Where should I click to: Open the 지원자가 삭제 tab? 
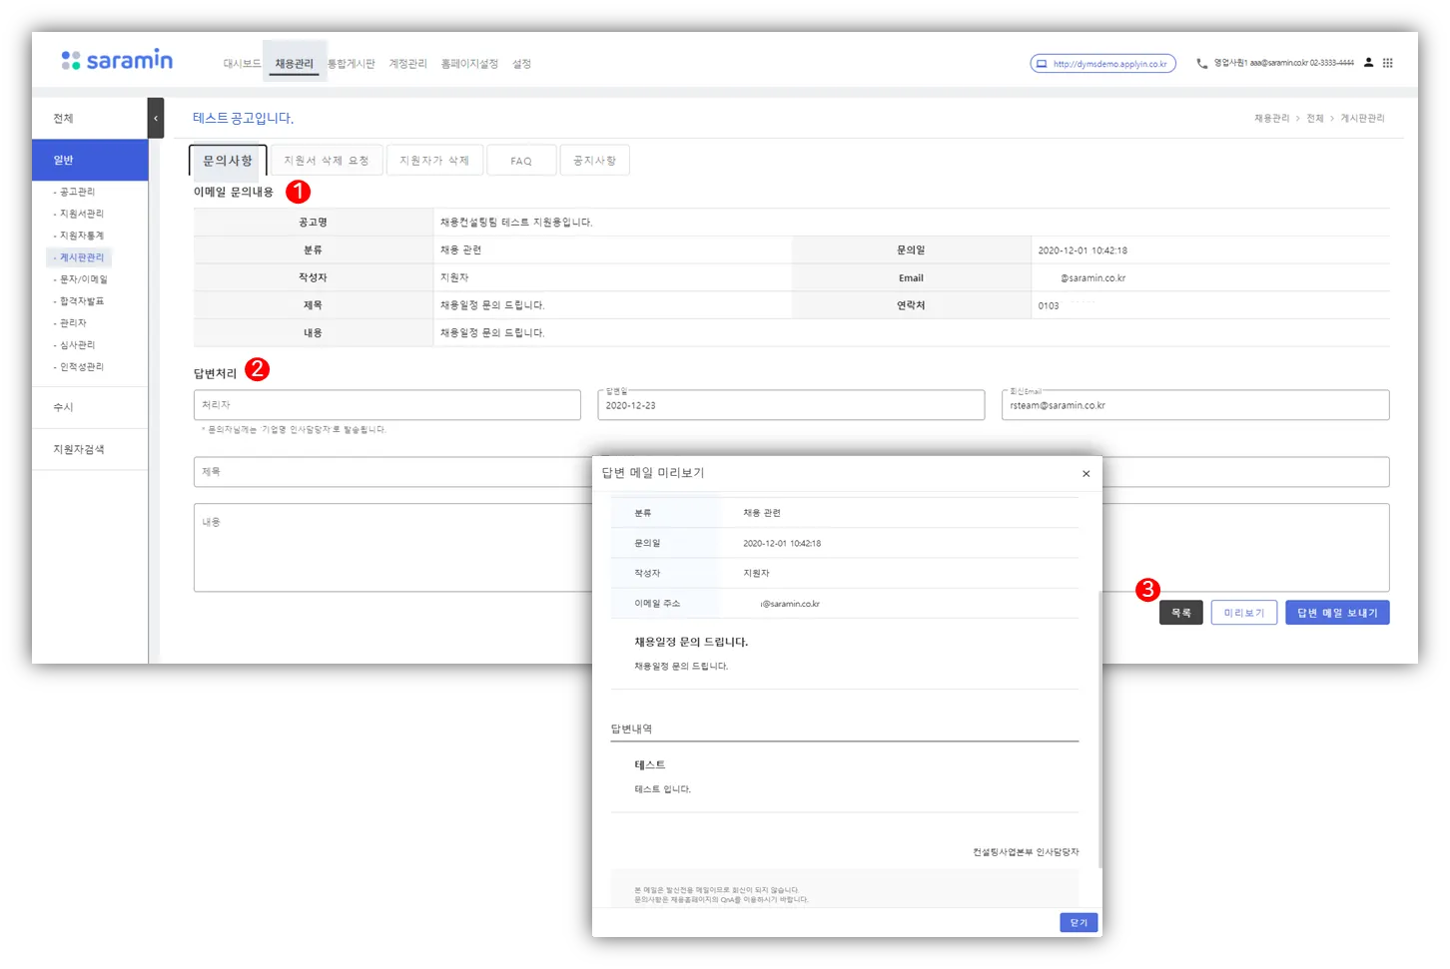point(434,161)
